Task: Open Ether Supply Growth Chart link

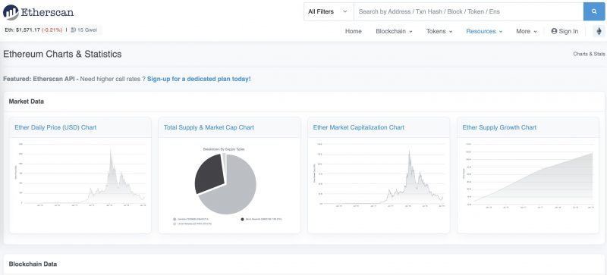Action: [499, 127]
